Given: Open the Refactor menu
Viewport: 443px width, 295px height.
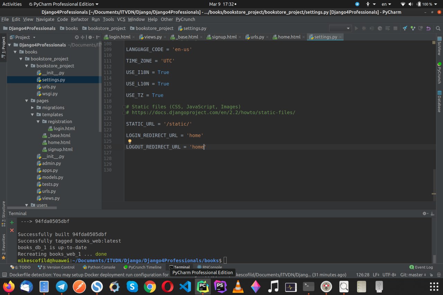Looking at the screenshot, I should 80,19.
